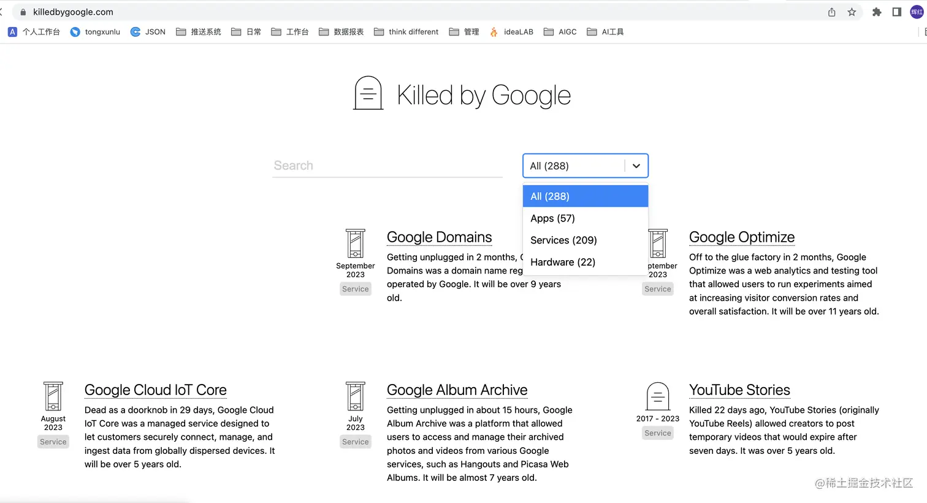Open the 个人工作台 bookmark
927x503 pixels.
click(x=34, y=32)
